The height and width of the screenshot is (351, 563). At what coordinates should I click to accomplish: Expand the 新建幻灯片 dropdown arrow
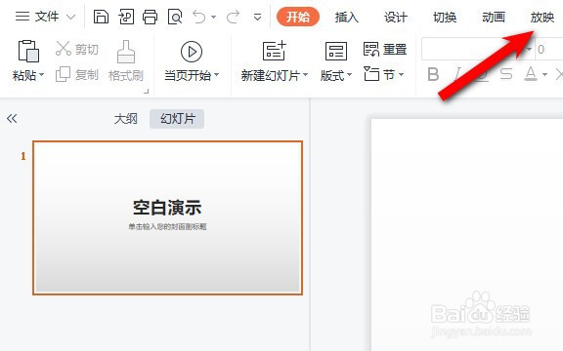click(306, 75)
